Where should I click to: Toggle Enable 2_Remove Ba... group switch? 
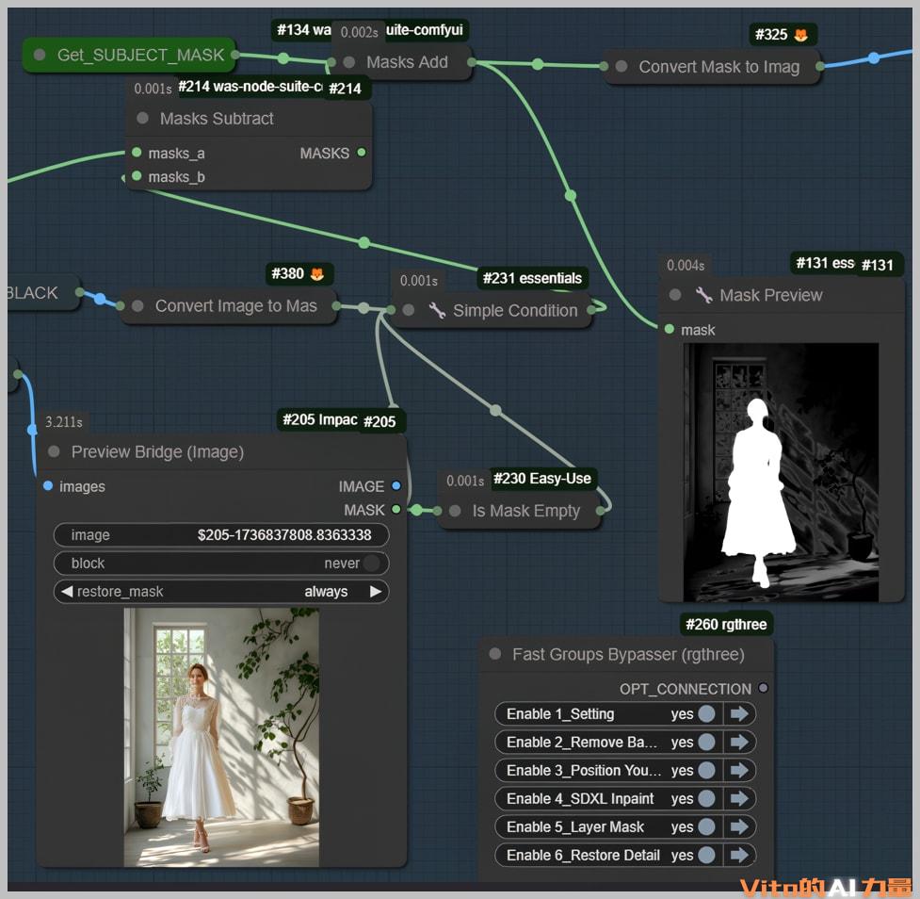pyautogui.click(x=707, y=742)
